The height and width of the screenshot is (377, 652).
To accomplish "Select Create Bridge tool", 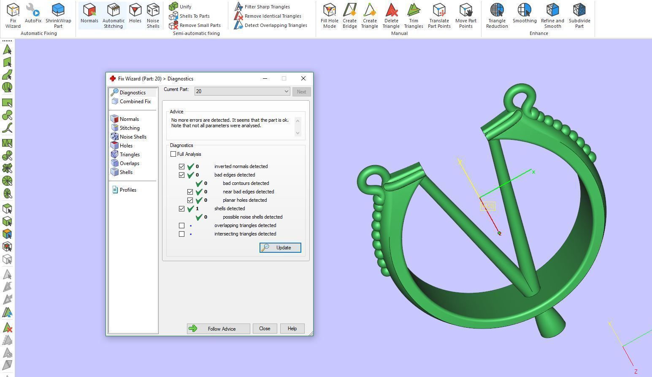I will pos(349,16).
